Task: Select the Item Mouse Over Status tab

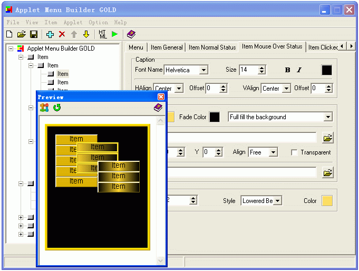Action: 272,46
